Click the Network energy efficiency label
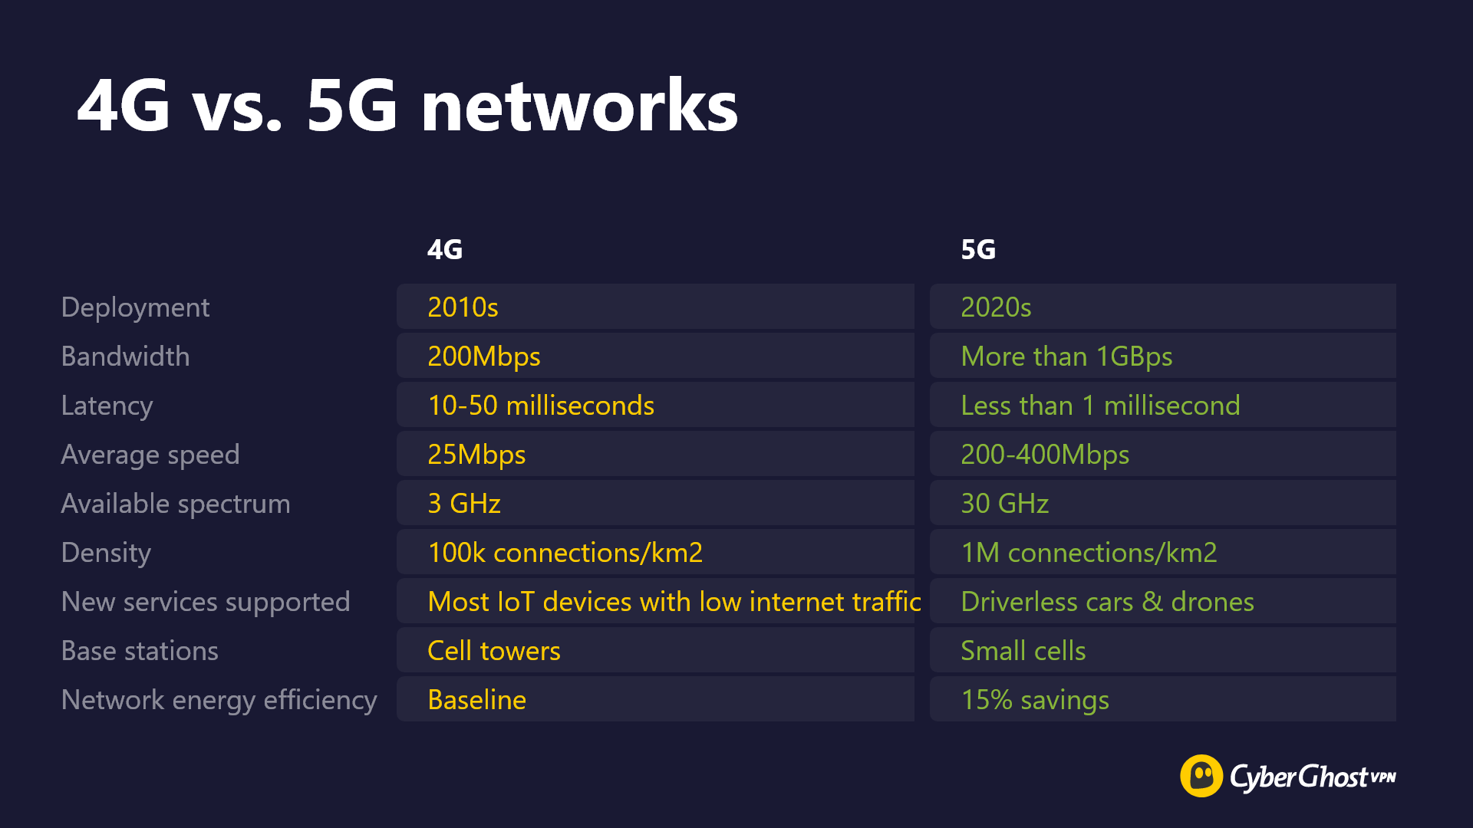 tap(219, 700)
